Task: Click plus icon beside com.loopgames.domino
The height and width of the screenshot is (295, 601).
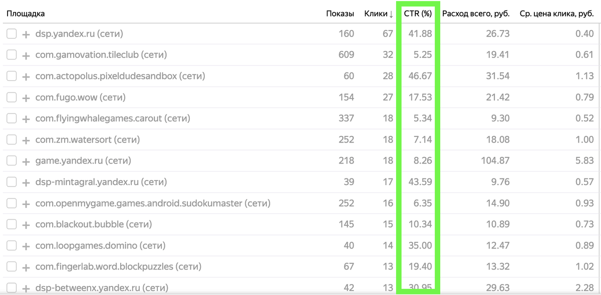Action: pos(26,246)
